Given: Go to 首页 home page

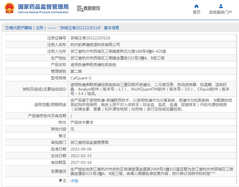Looking at the screenshot, I should click(196, 12).
